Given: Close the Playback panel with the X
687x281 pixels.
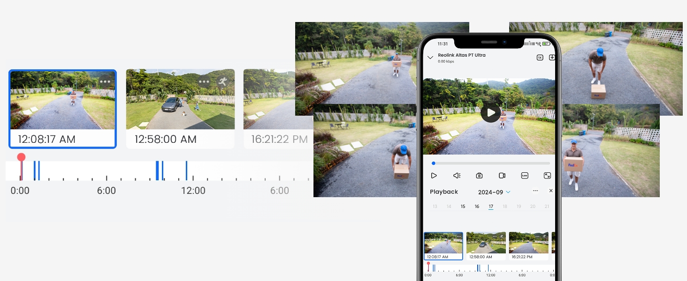Looking at the screenshot, I should point(551,191).
